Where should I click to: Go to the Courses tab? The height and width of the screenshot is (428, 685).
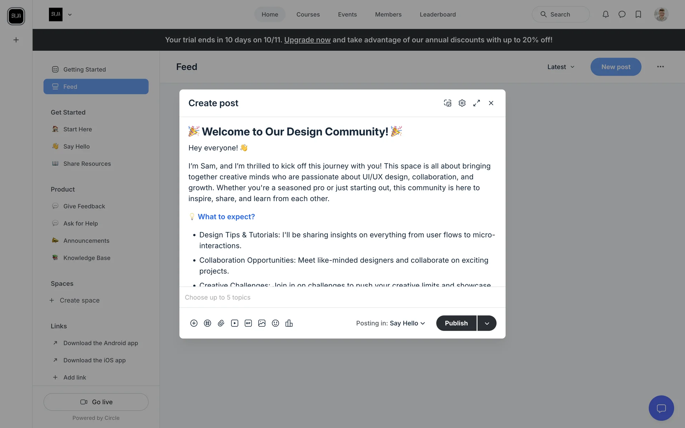308,14
